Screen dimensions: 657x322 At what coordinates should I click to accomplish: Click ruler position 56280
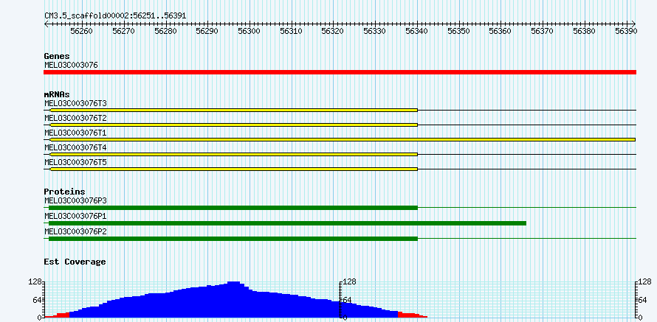click(165, 31)
